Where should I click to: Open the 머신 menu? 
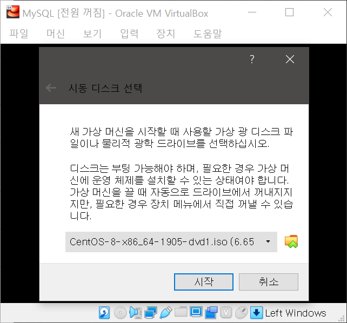(56, 34)
